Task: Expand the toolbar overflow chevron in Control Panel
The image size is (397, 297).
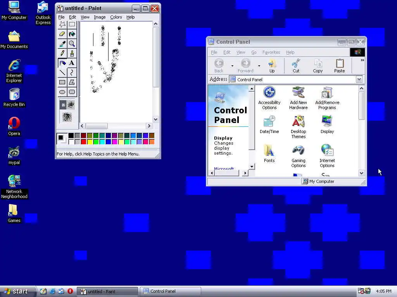Action: (x=362, y=60)
